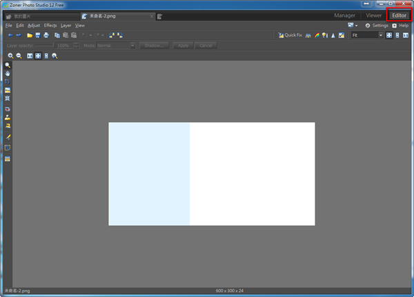
Task: Open the Adjust menu
Action: (34, 25)
